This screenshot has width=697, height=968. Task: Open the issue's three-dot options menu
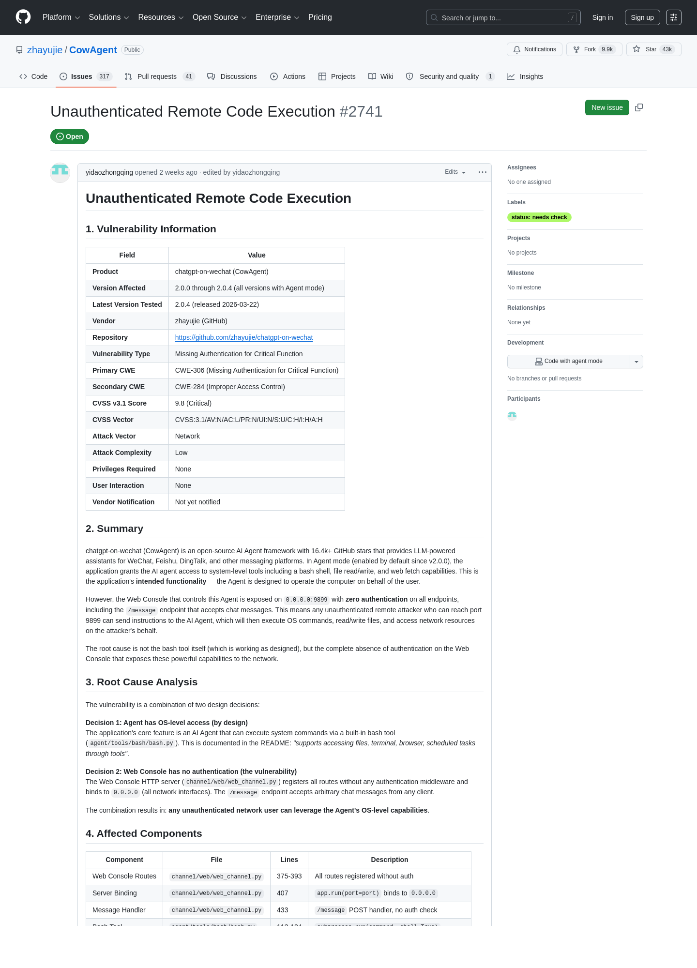pyautogui.click(x=483, y=172)
